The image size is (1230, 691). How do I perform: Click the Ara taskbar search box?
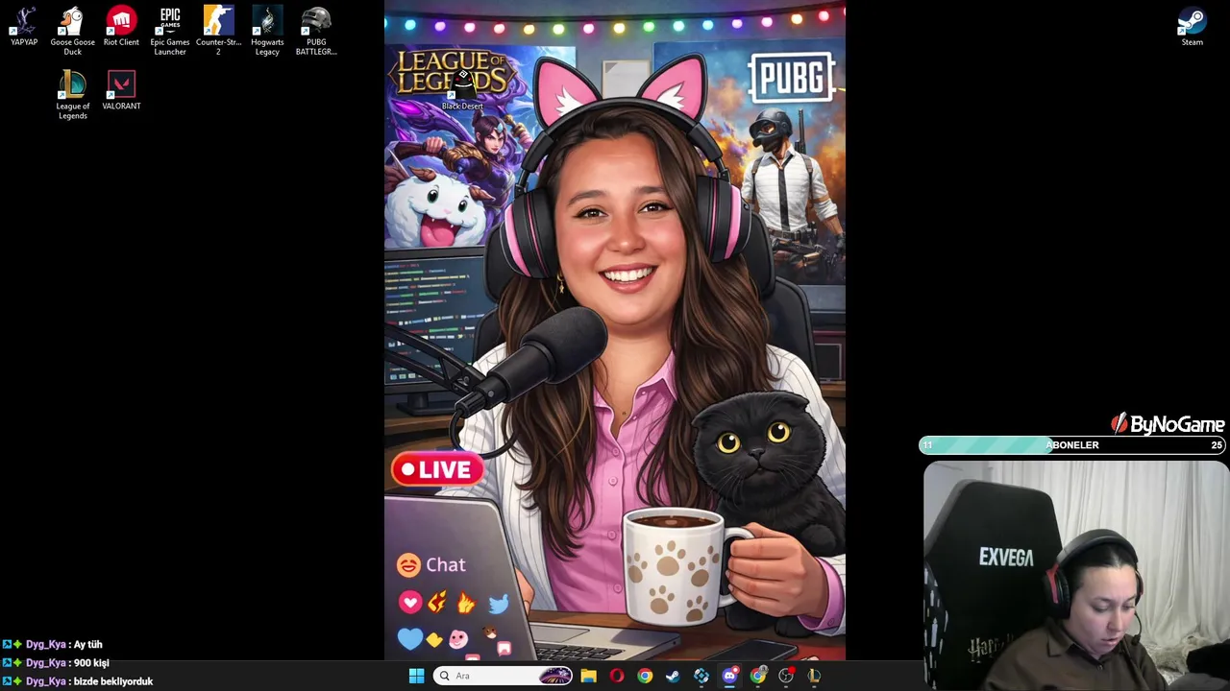pyautogui.click(x=504, y=676)
